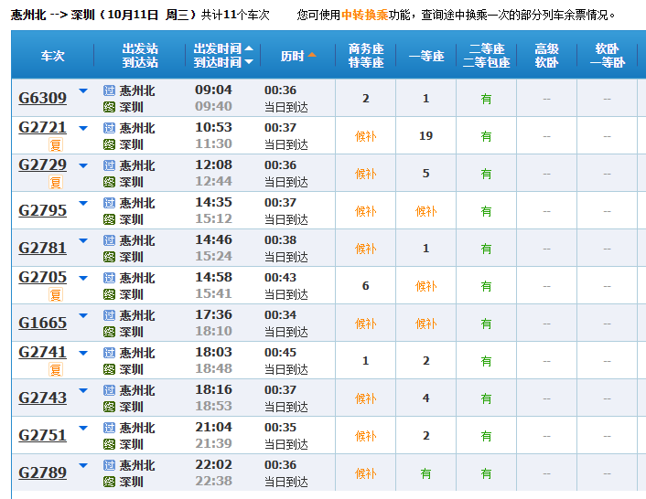Click the 商务座 特等座 column header
The width and height of the screenshot is (646, 499).
pos(366,56)
